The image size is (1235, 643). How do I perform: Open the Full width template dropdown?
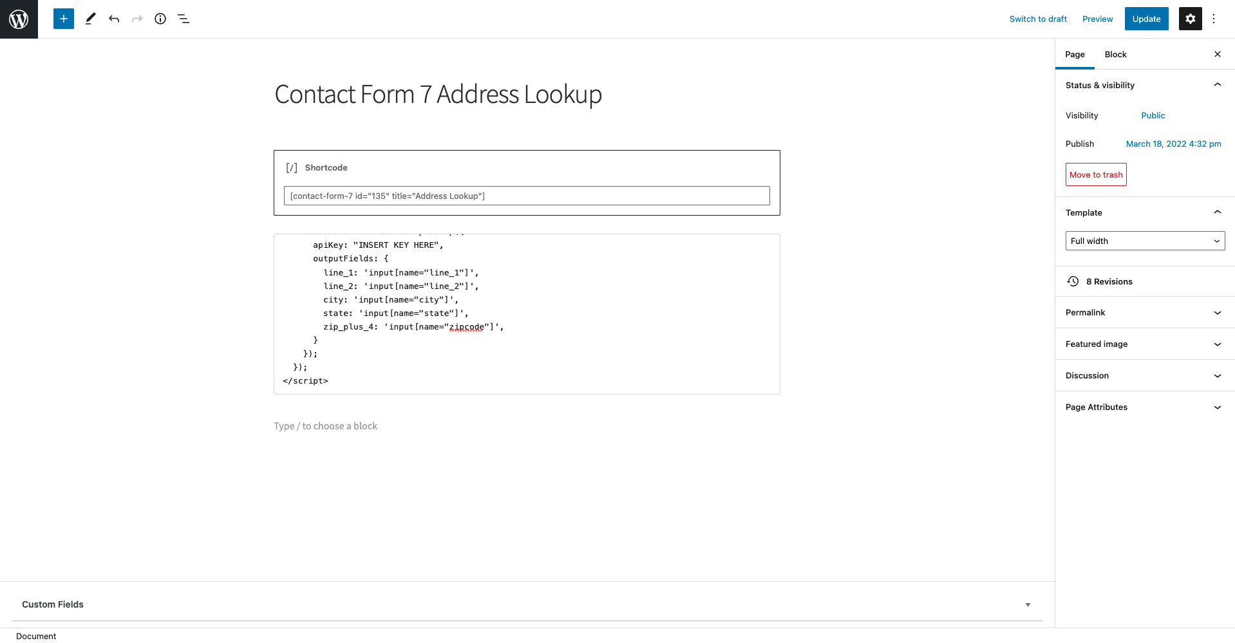[x=1144, y=241]
